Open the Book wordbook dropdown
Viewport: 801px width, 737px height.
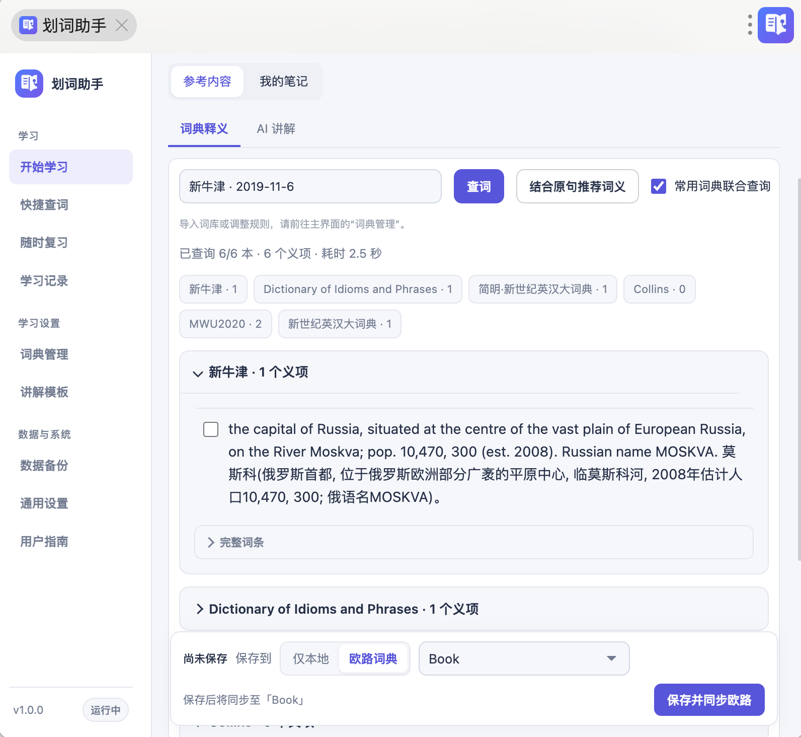524,658
